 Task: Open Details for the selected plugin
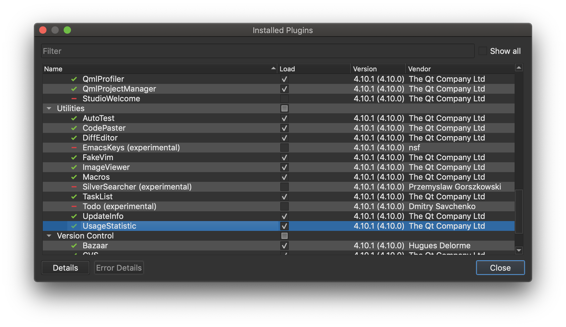[x=65, y=268]
